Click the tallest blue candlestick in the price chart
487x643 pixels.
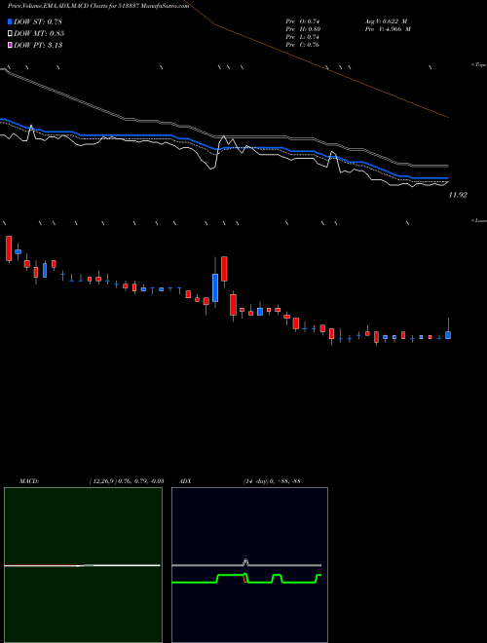215,287
